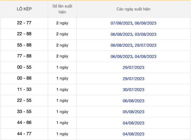Click the Các ngày xuất hiện header
Image resolution: width=191 pixels, height=140 pixels.
tap(133, 9)
